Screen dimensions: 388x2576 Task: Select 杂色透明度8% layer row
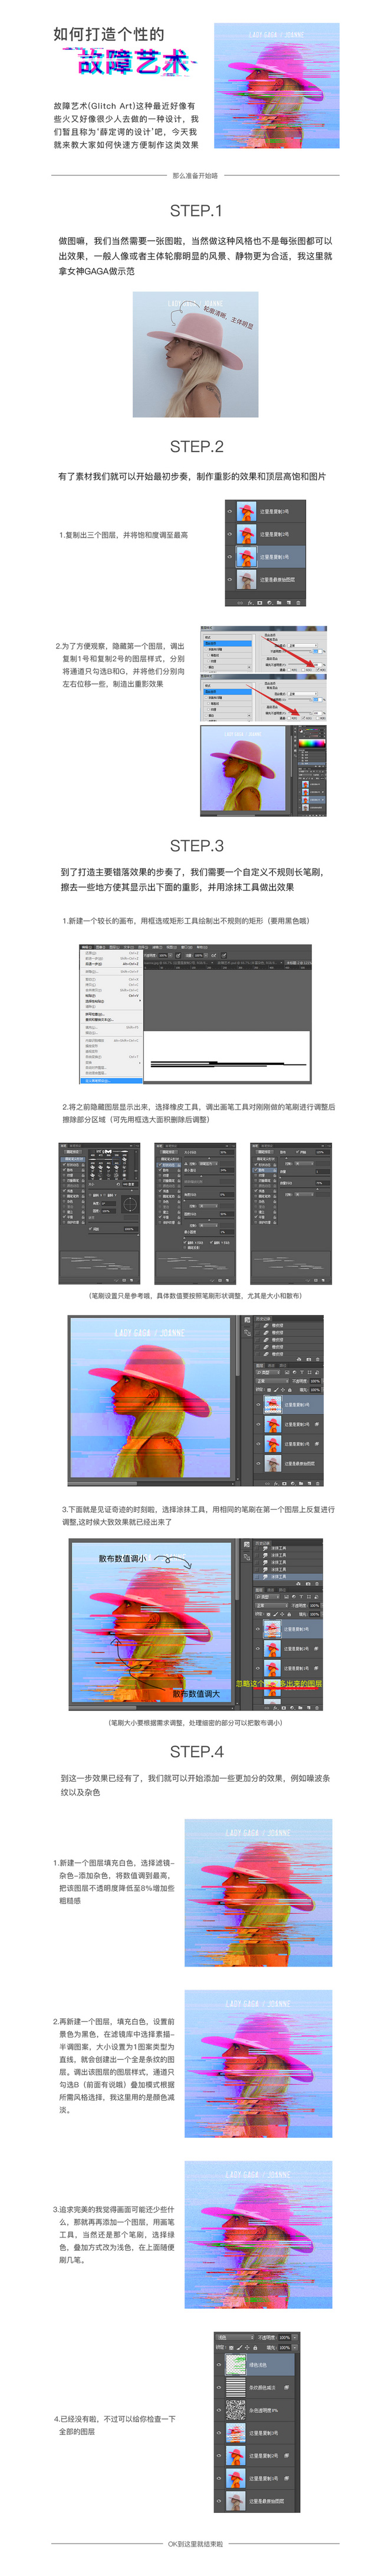[254, 2411]
